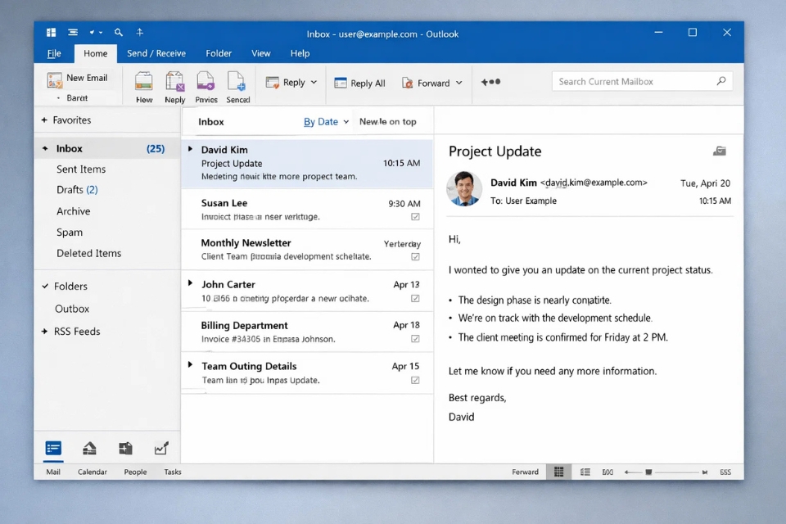Select the Search icon in the title bar
786x524 pixels.
118,33
